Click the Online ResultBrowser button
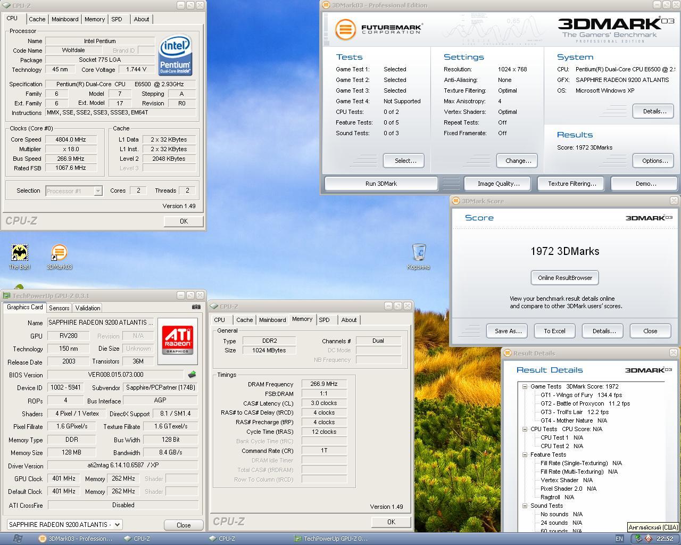Image resolution: width=681 pixels, height=545 pixels. click(565, 278)
